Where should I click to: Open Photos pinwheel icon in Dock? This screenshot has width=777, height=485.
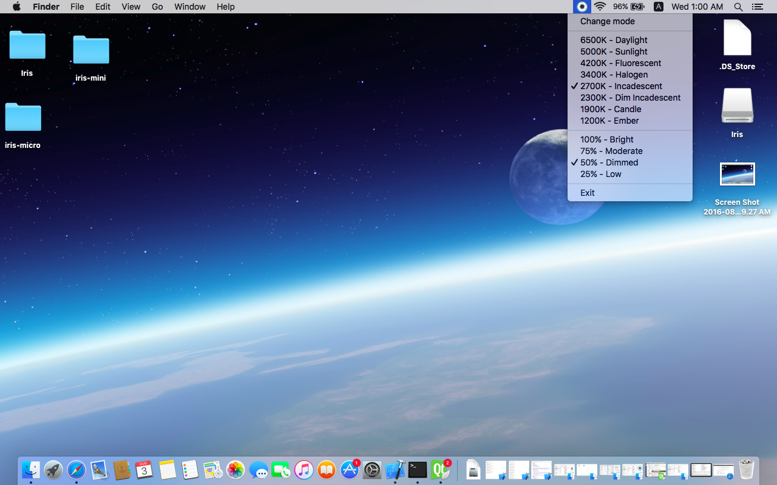pos(236,470)
